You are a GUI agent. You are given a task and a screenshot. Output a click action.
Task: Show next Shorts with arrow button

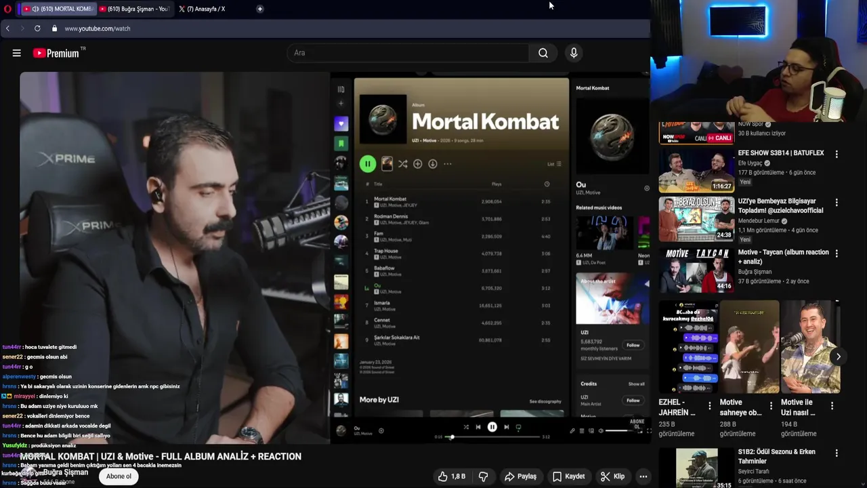coord(838,357)
